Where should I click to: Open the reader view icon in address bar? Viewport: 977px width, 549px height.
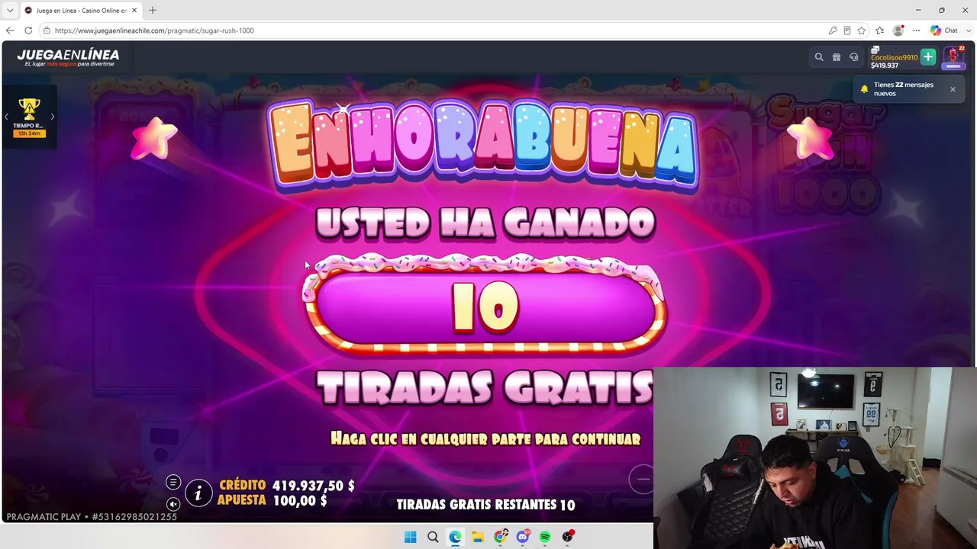point(847,30)
